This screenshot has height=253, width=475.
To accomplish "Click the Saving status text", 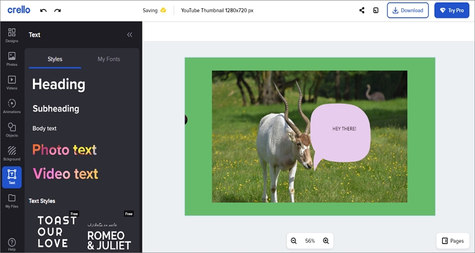I will click(150, 10).
